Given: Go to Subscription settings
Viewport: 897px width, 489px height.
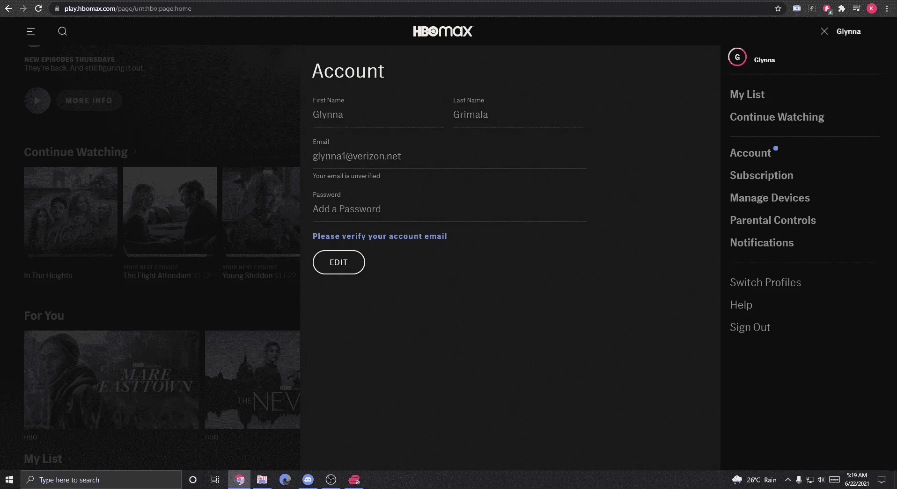Looking at the screenshot, I should click(x=761, y=175).
